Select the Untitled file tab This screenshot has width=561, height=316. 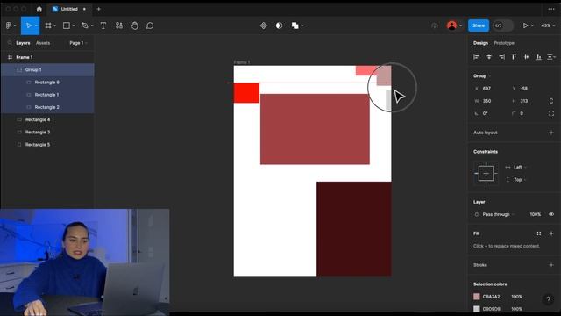click(x=69, y=9)
